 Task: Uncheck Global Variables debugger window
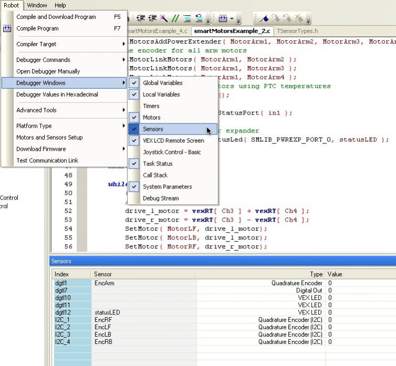pyautogui.click(x=163, y=83)
